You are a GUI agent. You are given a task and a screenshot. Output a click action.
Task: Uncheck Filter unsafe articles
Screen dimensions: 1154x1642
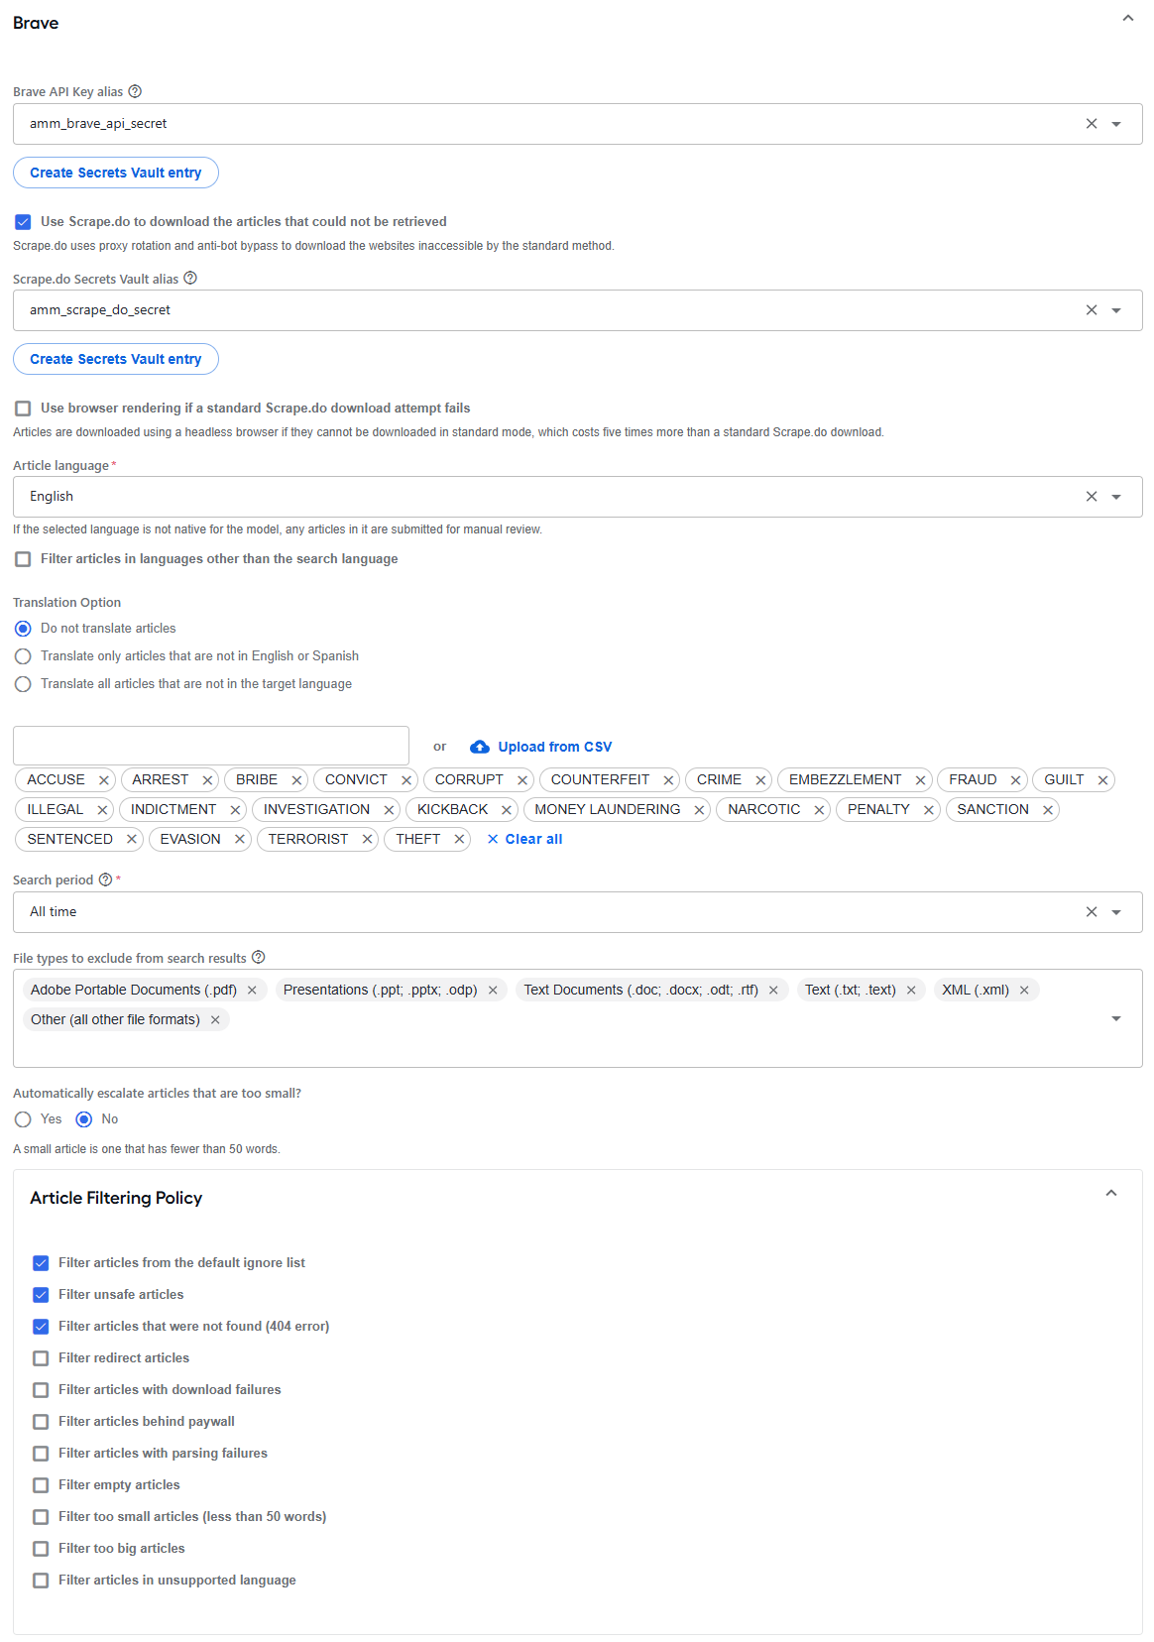[x=41, y=1295]
